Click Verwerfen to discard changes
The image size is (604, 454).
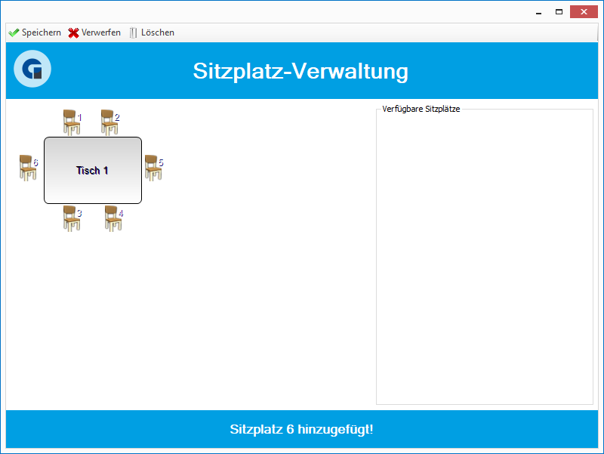(94, 32)
